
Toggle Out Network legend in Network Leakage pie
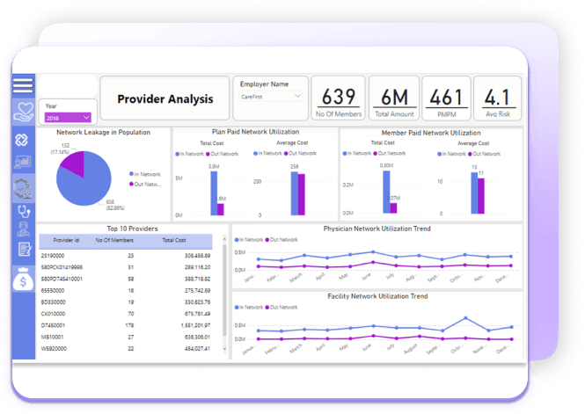[145, 184]
